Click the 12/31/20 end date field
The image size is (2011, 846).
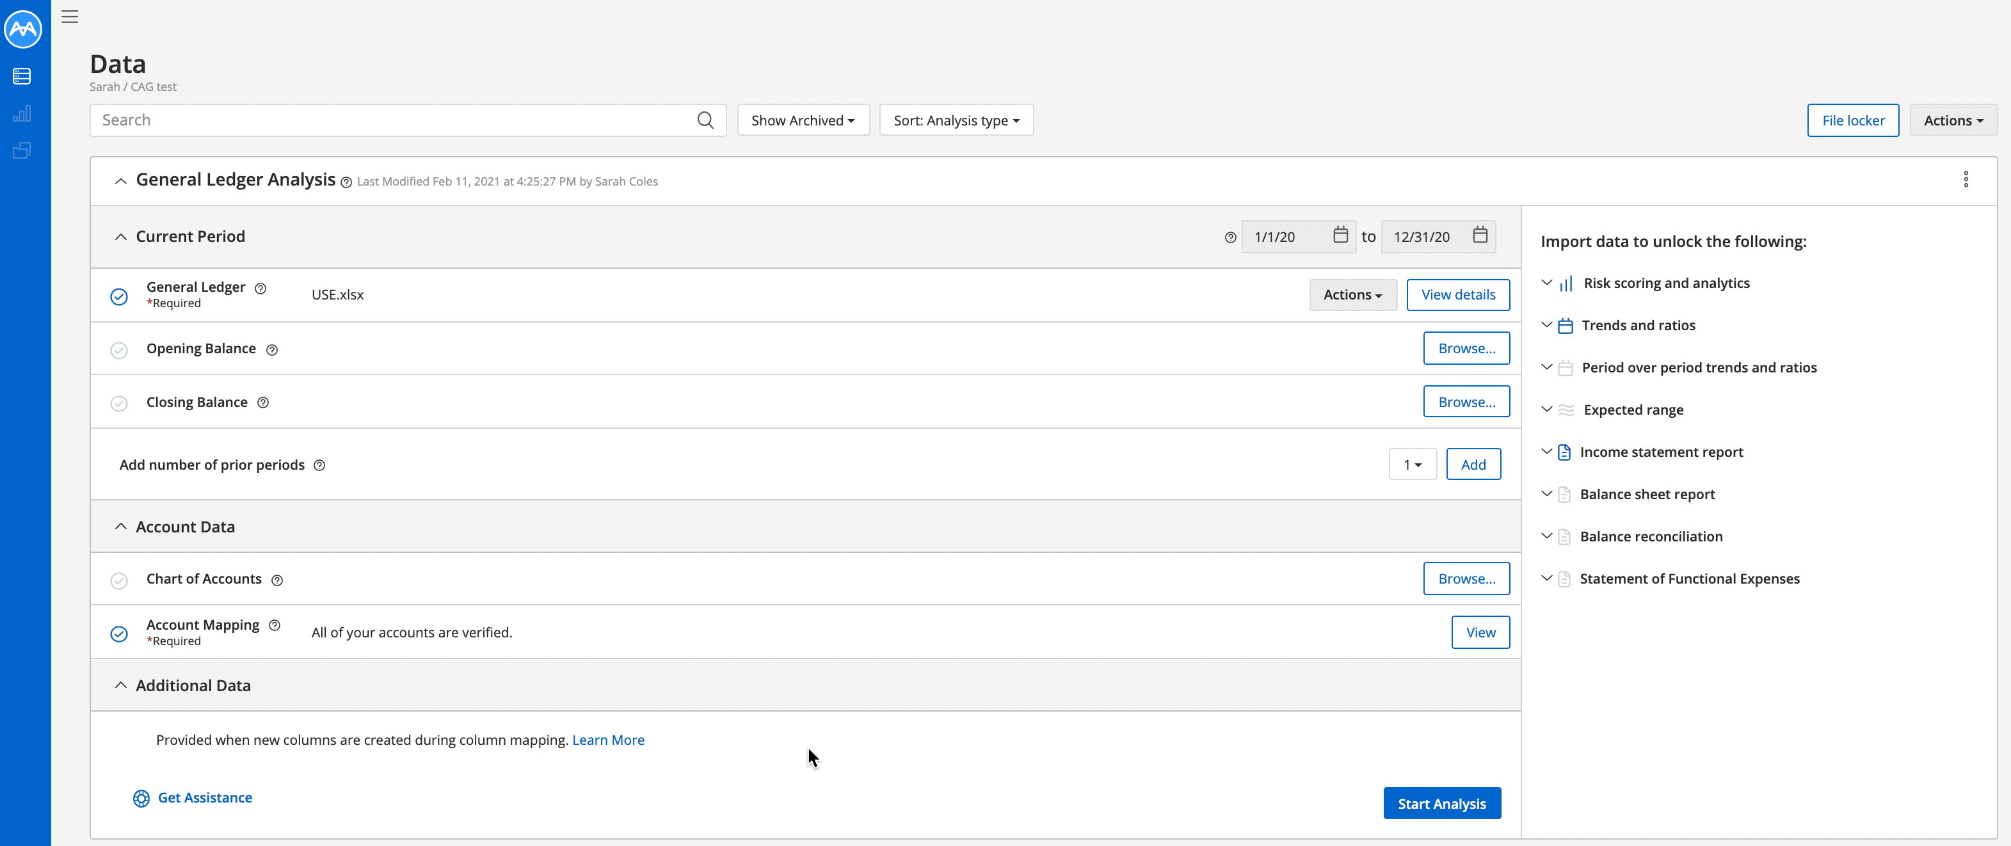pos(1439,237)
